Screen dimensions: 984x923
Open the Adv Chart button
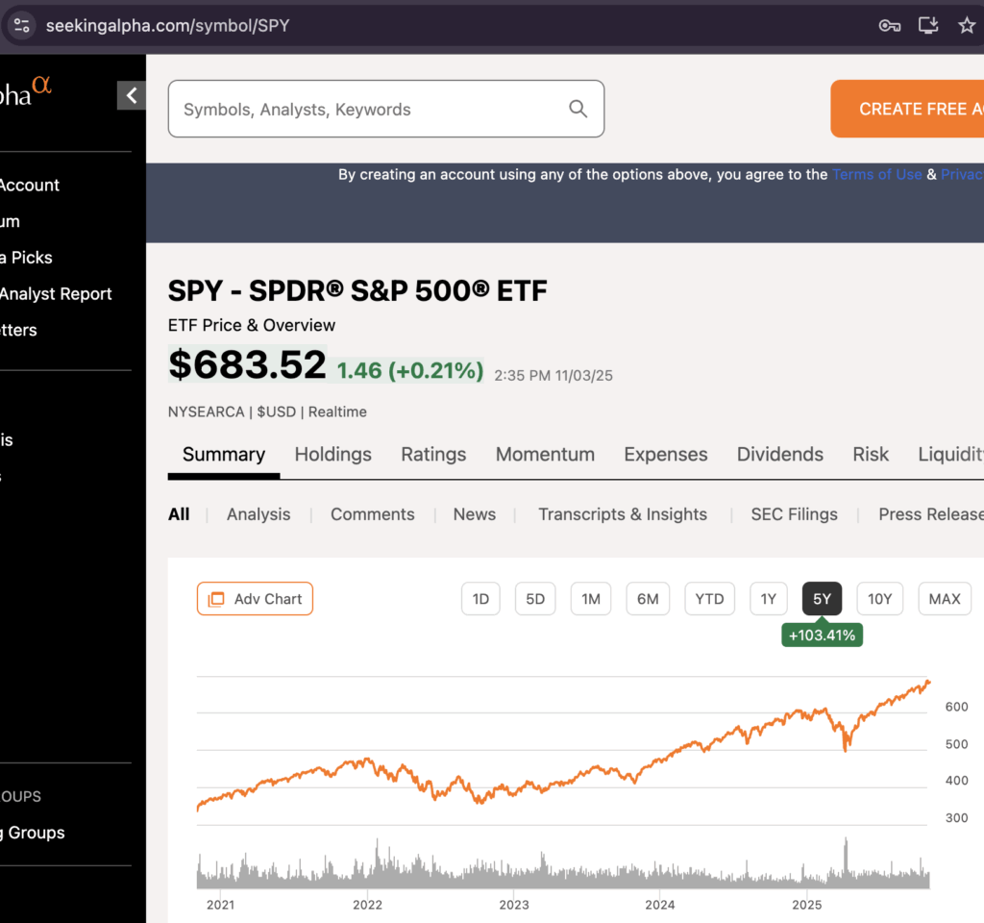[255, 599]
